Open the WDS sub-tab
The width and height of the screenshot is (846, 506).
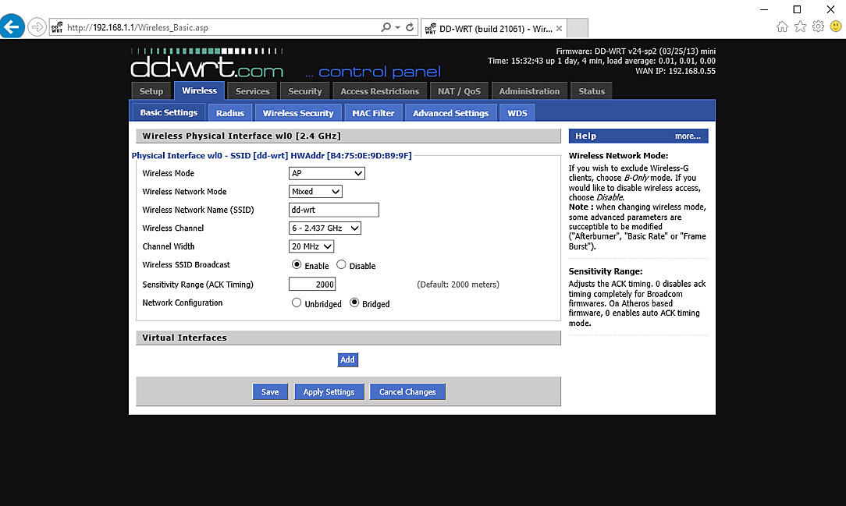pyautogui.click(x=517, y=113)
